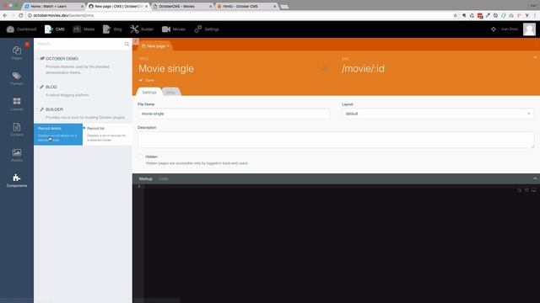Select Assets in the CMS sidebar
This screenshot has height=303, width=540.
click(x=17, y=155)
